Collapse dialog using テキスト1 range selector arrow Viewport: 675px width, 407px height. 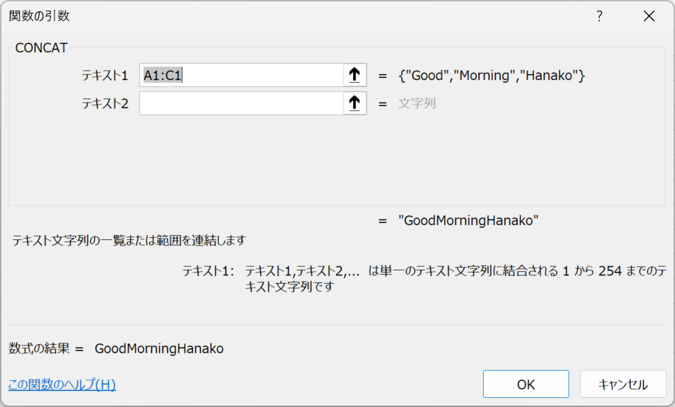click(354, 75)
